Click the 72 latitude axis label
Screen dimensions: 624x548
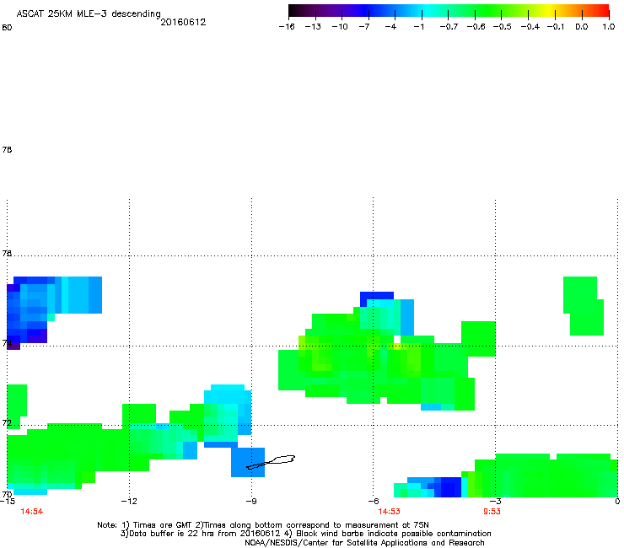click(7, 422)
